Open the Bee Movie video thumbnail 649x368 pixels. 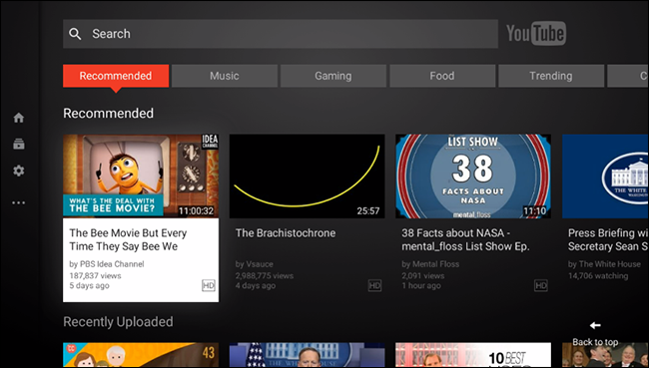coord(141,176)
